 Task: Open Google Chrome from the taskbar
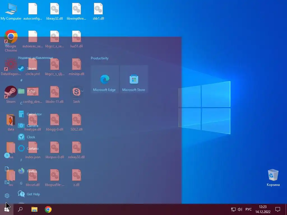click(x=48, y=209)
